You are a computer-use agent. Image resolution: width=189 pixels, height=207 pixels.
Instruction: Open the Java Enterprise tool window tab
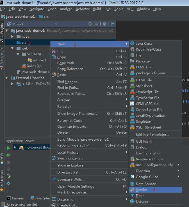[x=40, y=198]
